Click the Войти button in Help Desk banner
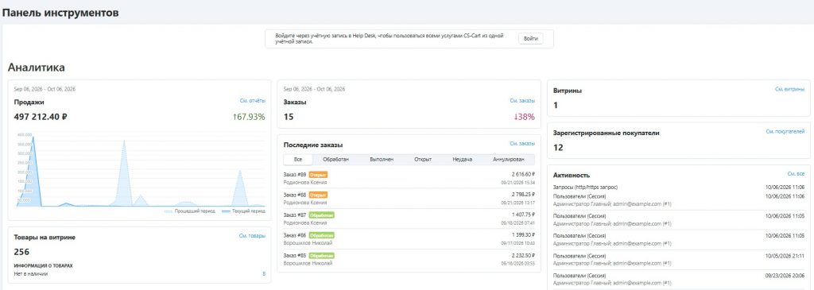Screen dimensions: 814x290 (530, 39)
